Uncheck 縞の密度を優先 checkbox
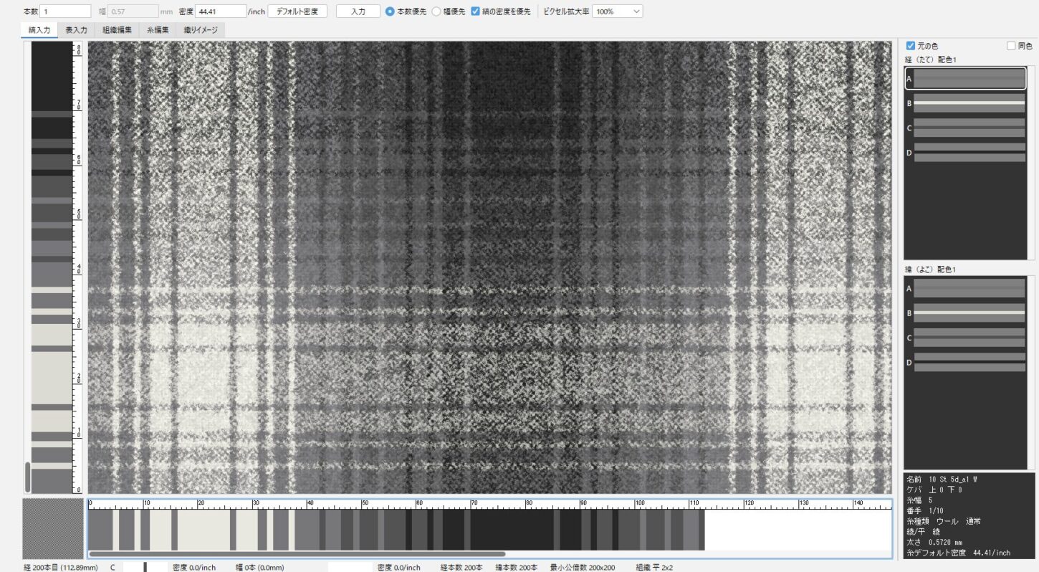This screenshot has width=1039, height=572. [476, 11]
